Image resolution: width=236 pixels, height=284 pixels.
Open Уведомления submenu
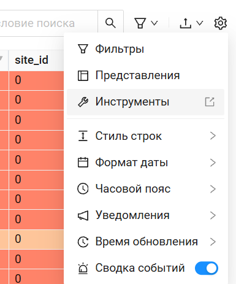145,215
